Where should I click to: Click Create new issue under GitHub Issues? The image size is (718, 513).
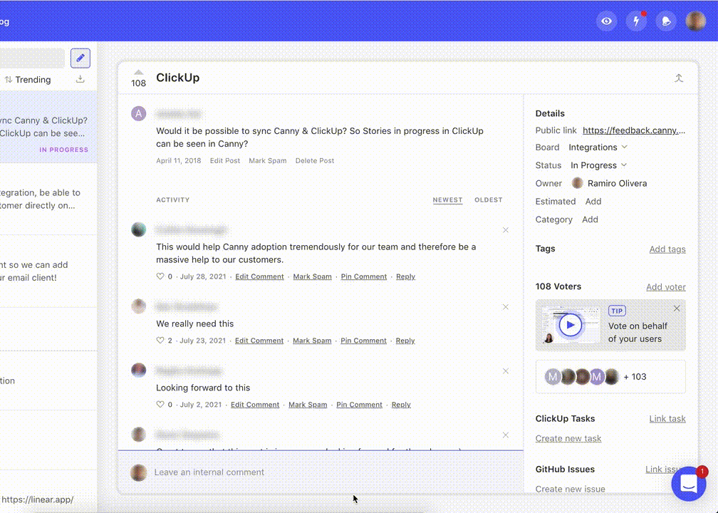click(570, 488)
